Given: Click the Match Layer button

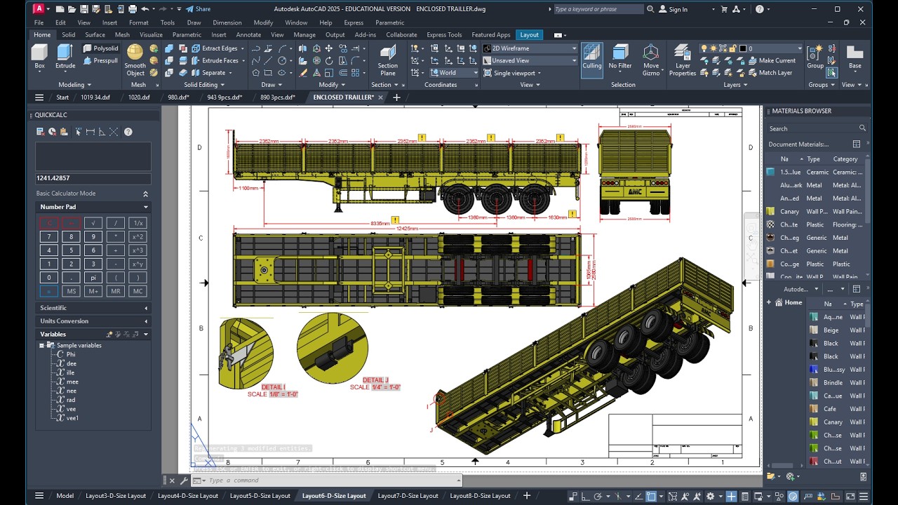Looking at the screenshot, I should coord(770,72).
